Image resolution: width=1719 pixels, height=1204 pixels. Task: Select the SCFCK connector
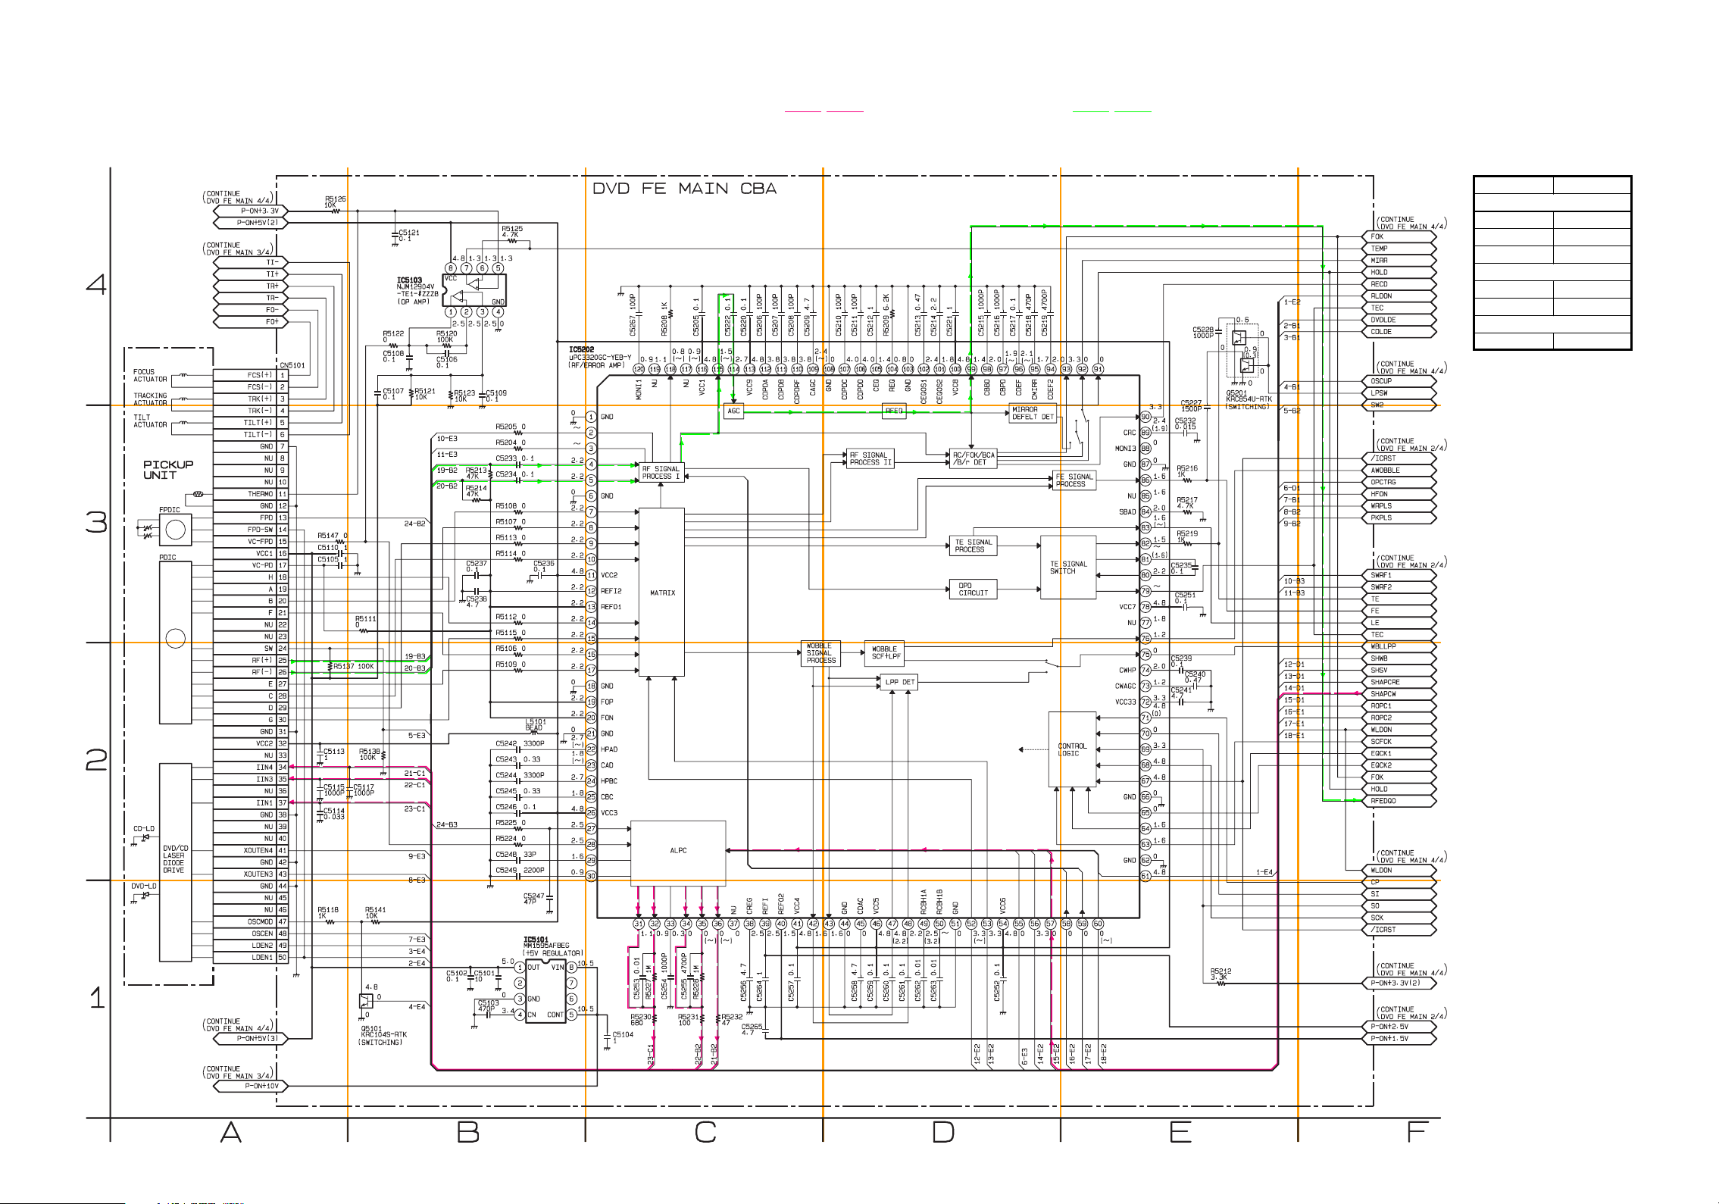[x=1400, y=742]
